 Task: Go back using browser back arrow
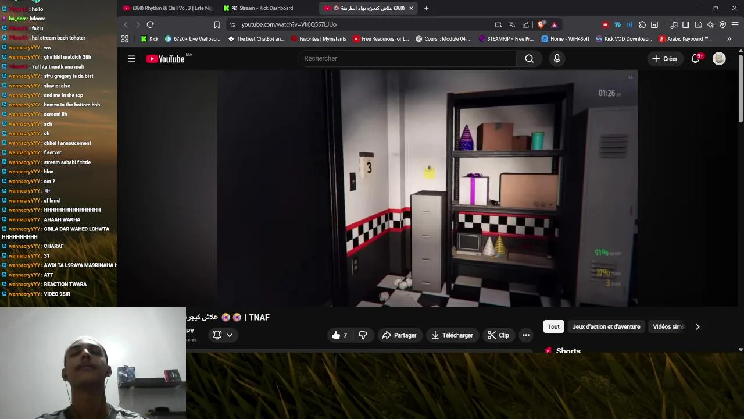tap(126, 24)
